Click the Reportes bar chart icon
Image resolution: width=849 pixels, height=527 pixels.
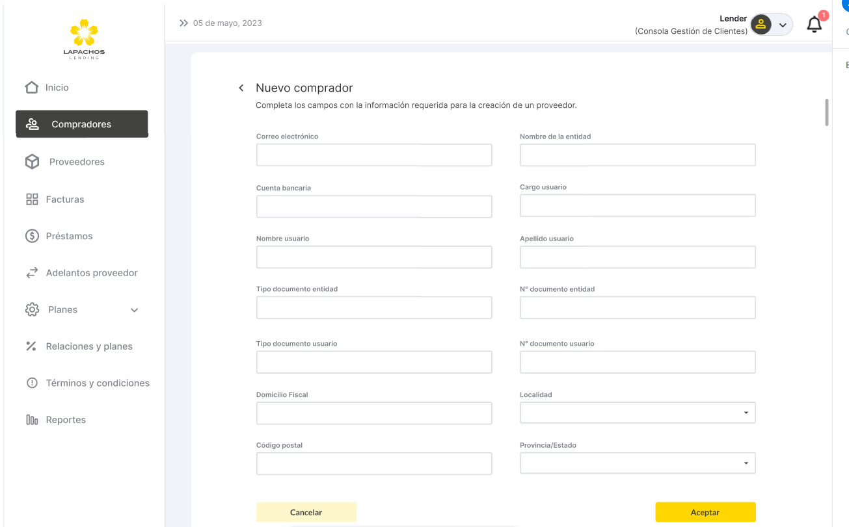[x=32, y=420]
